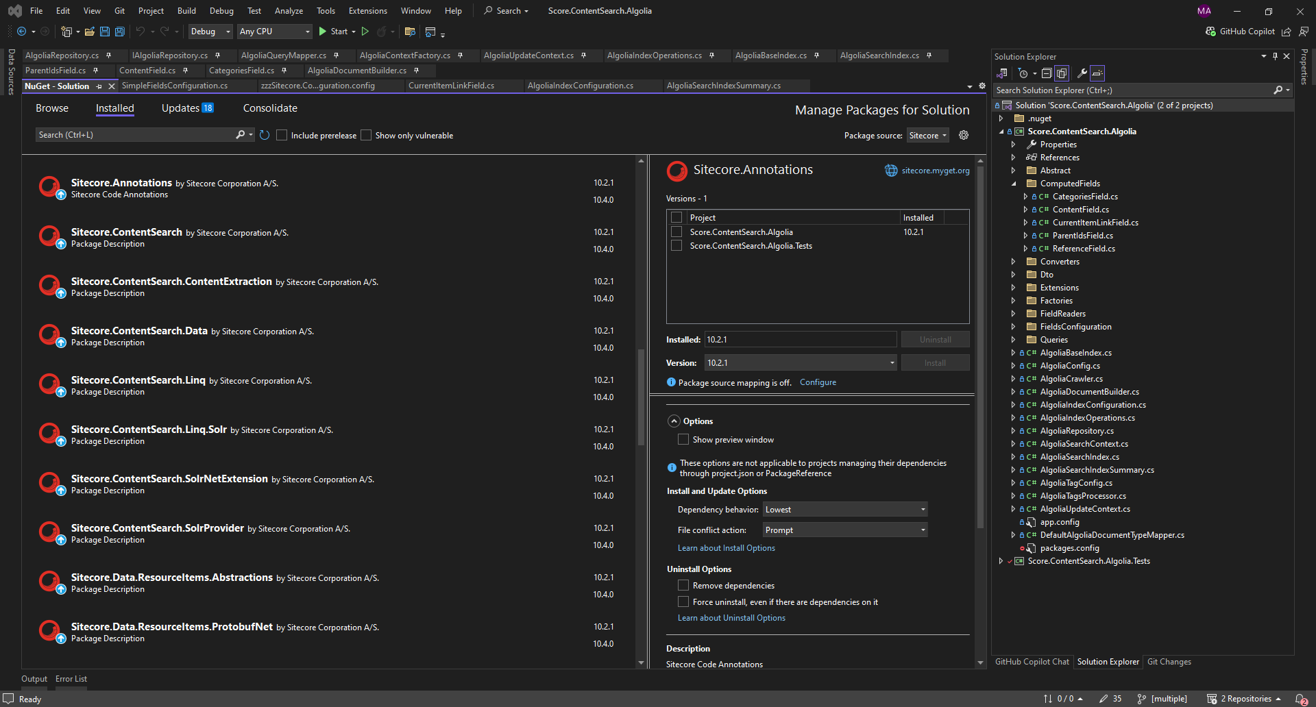1316x707 pixels.
Task: Click the Learn about Install Options link
Action: [726, 548]
